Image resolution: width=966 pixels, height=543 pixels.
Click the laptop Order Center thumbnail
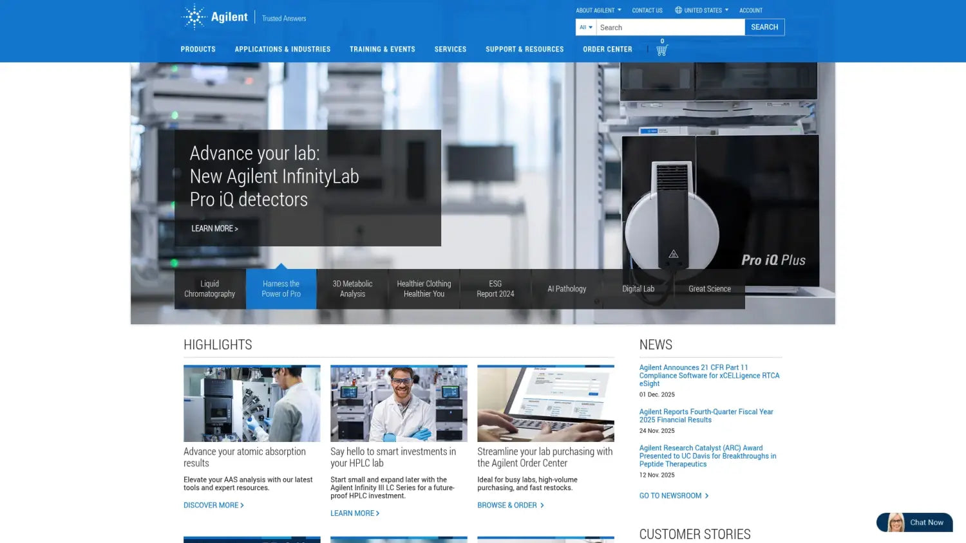[x=545, y=403]
